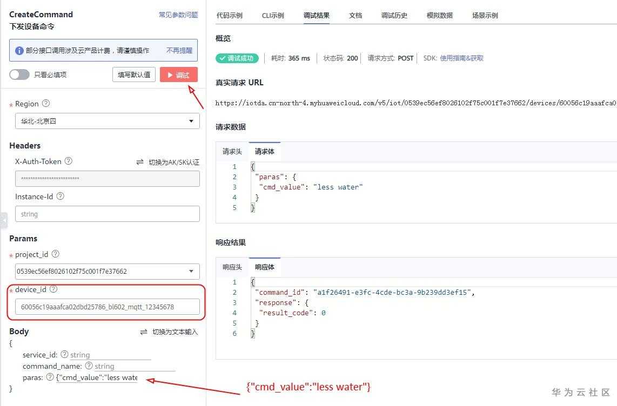Click the service_id help icon

pos(64,354)
